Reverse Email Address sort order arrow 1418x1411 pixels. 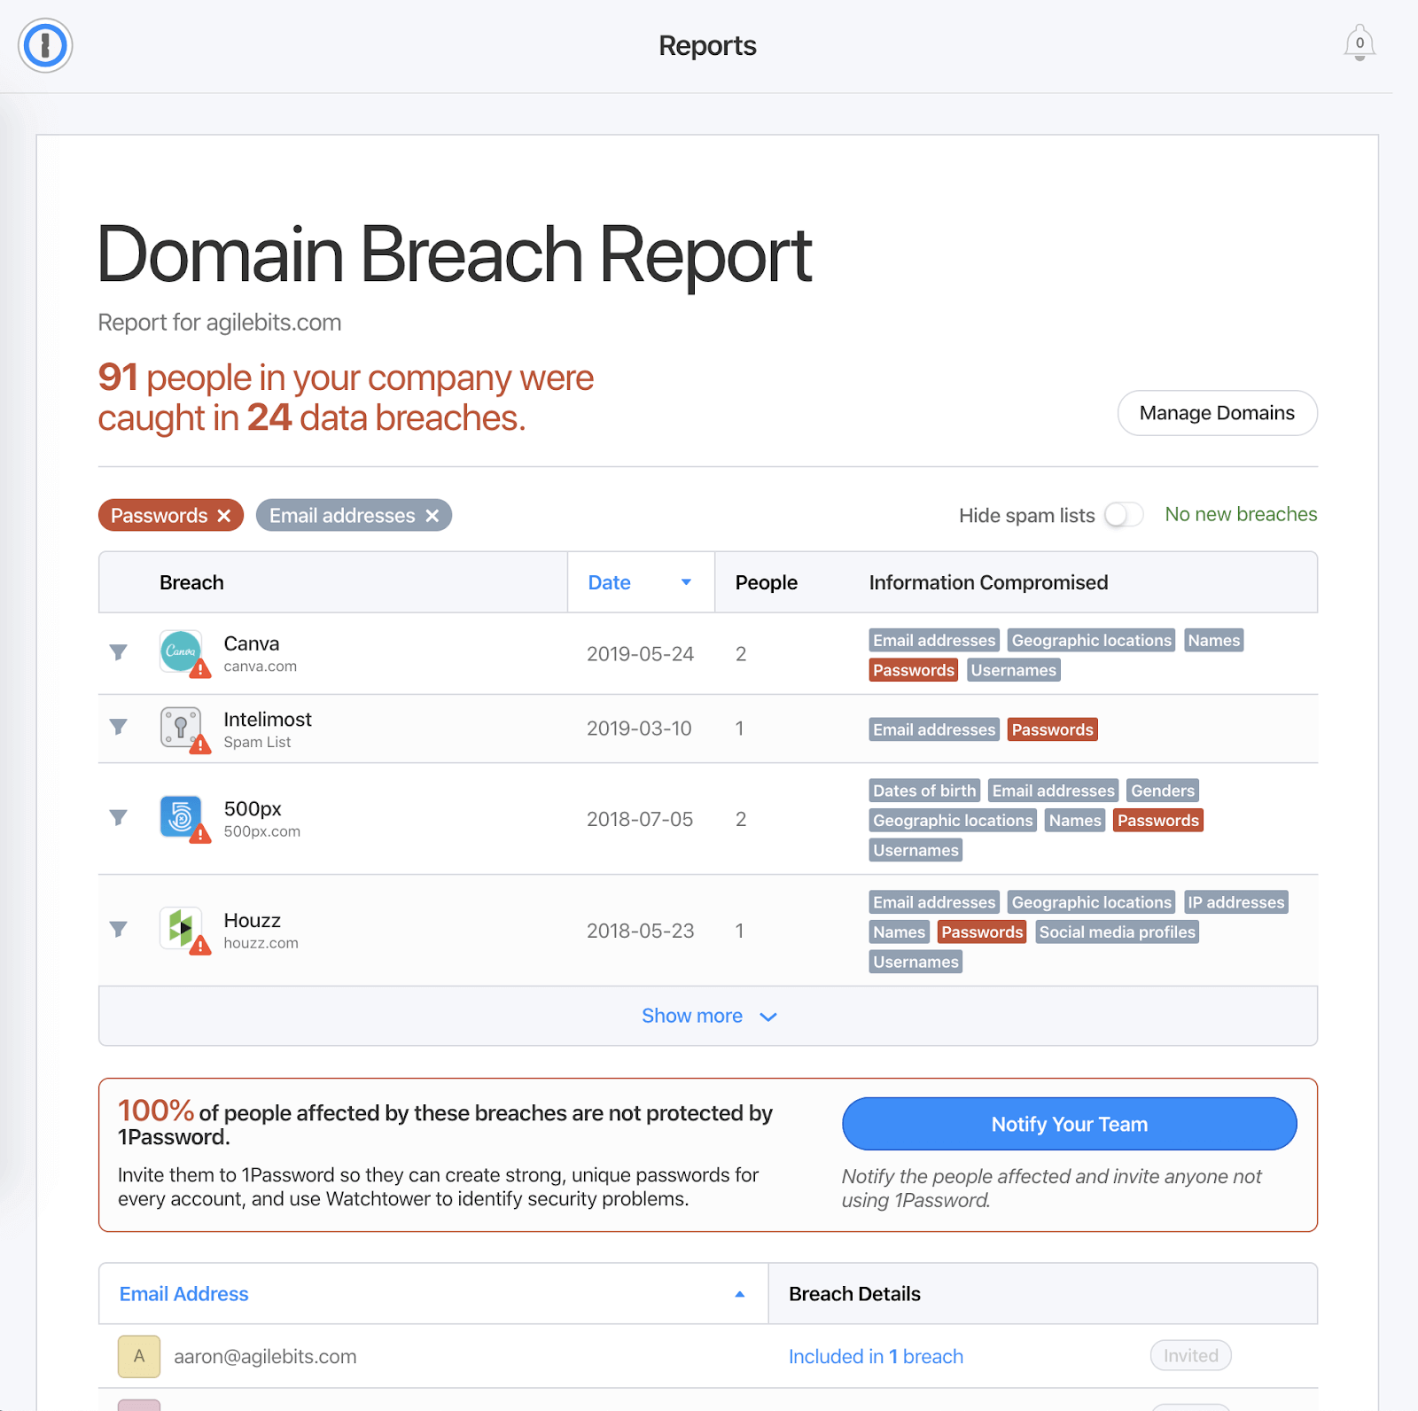click(739, 1293)
